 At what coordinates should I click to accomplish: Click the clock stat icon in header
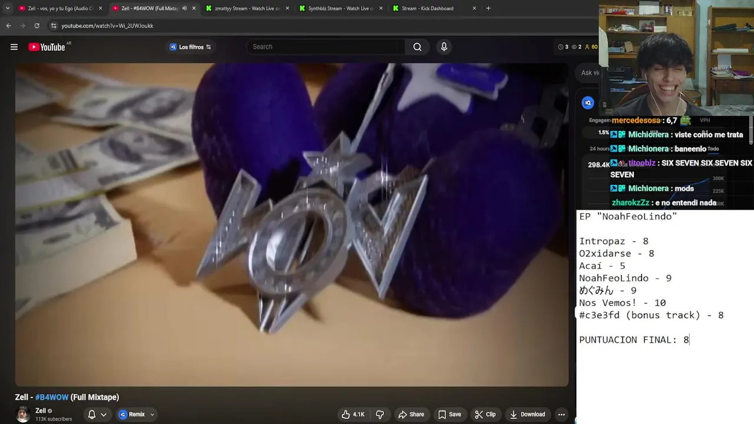click(x=561, y=47)
